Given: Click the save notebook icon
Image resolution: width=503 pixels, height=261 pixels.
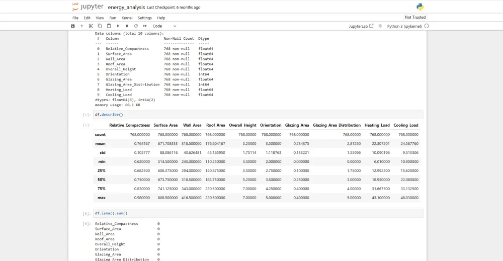Looking at the screenshot, I should tap(73, 26).
